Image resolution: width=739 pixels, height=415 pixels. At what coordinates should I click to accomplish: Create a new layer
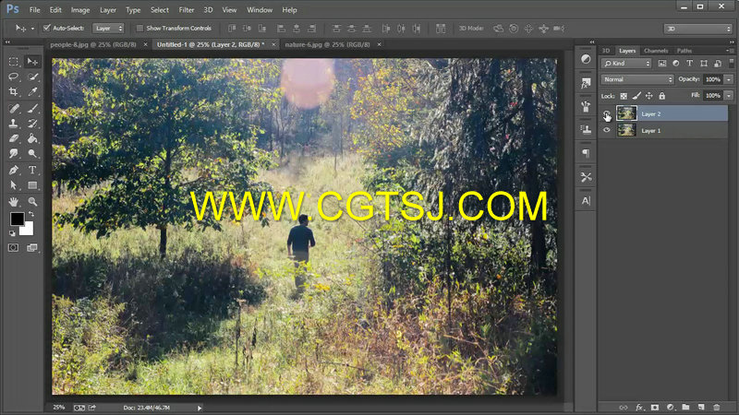(701, 407)
